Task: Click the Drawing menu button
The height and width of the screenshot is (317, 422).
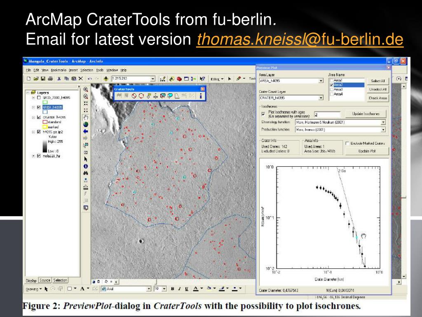Action: click(x=34, y=289)
